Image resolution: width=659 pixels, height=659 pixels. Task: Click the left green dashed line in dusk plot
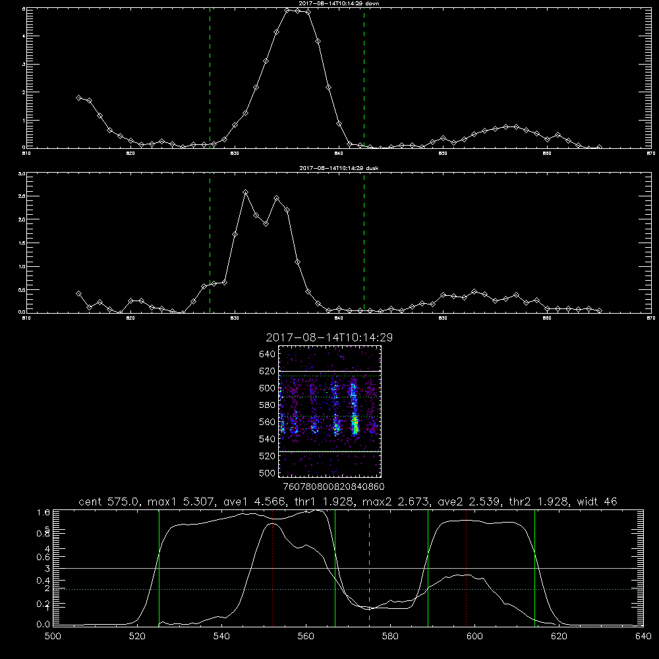click(x=210, y=243)
